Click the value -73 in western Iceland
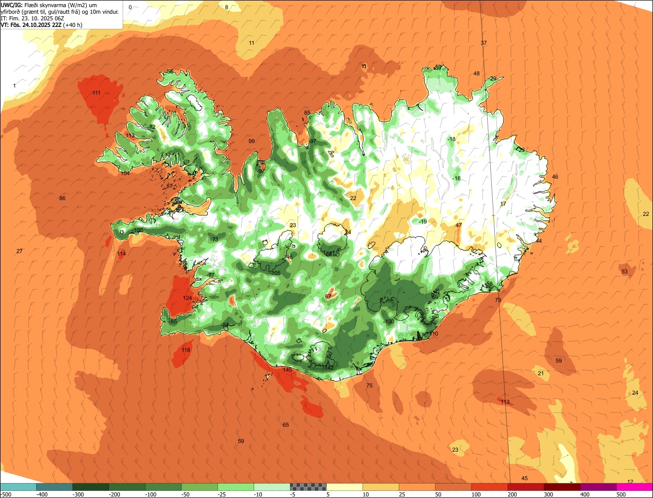653x498 pixels. tap(214, 239)
